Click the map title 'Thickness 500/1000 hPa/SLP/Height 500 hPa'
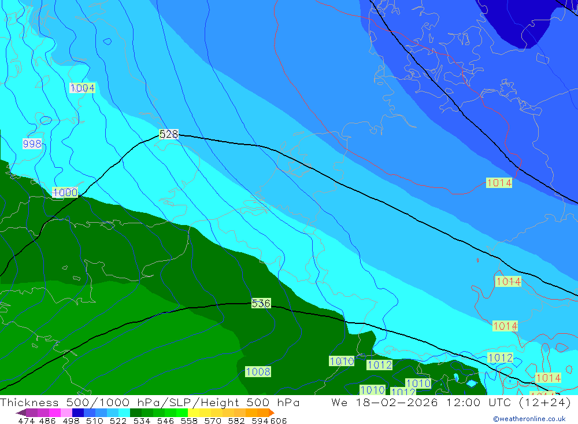Screen dimensions: 578x424 pos(150,402)
